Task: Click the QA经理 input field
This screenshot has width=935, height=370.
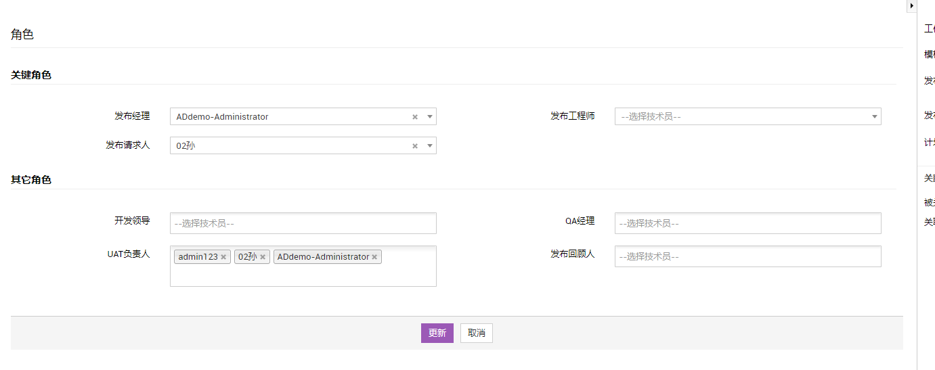Action: (x=747, y=223)
